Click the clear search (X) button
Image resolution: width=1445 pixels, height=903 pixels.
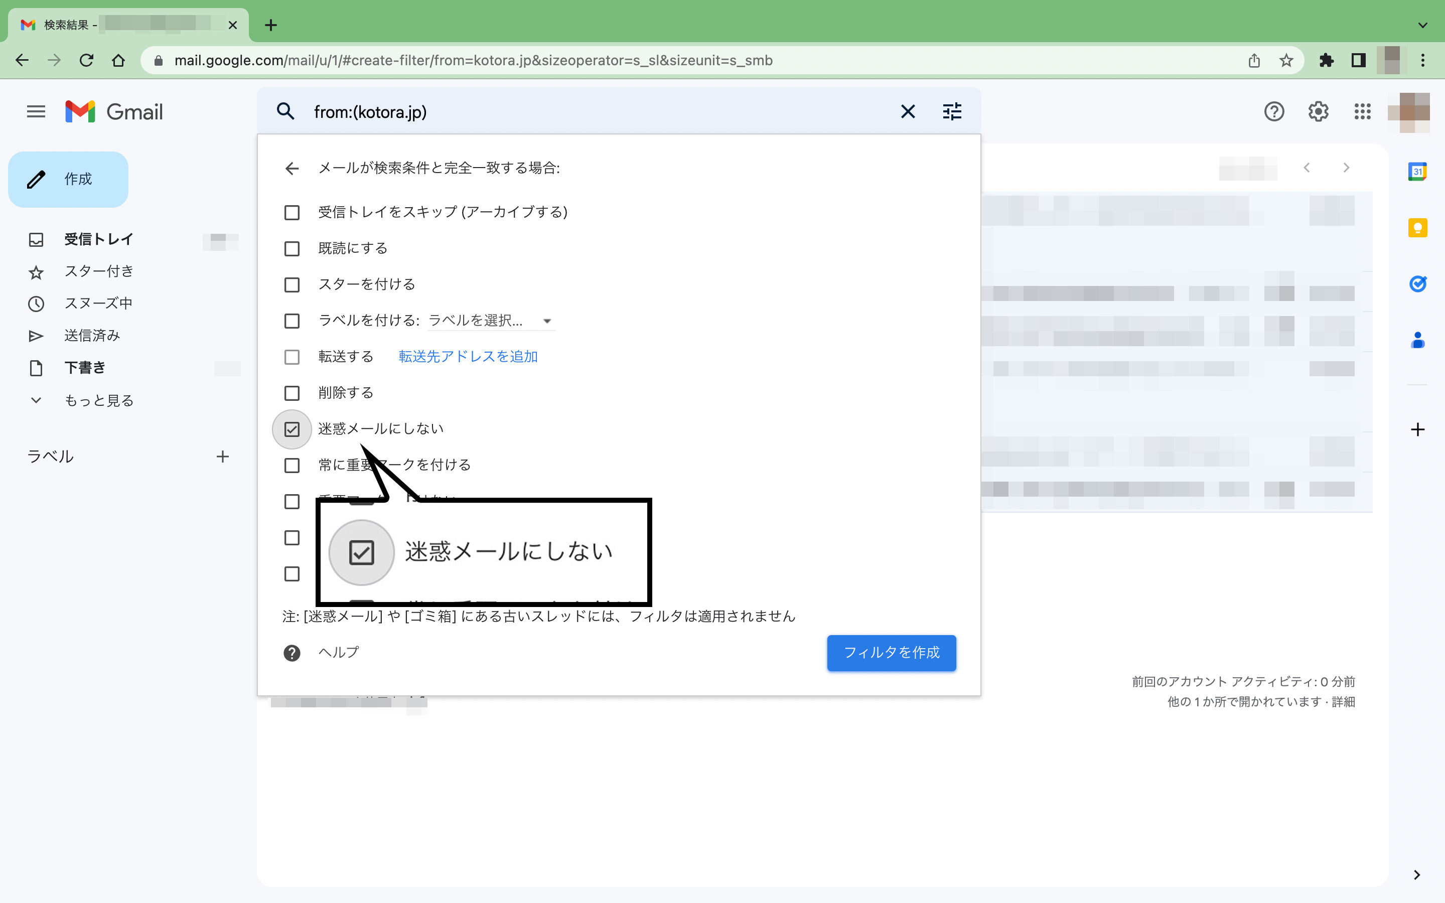tap(907, 111)
